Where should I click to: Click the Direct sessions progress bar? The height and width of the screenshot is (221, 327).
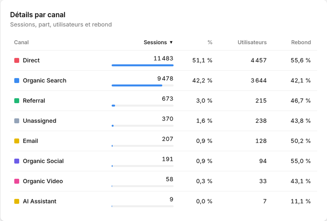143,65
